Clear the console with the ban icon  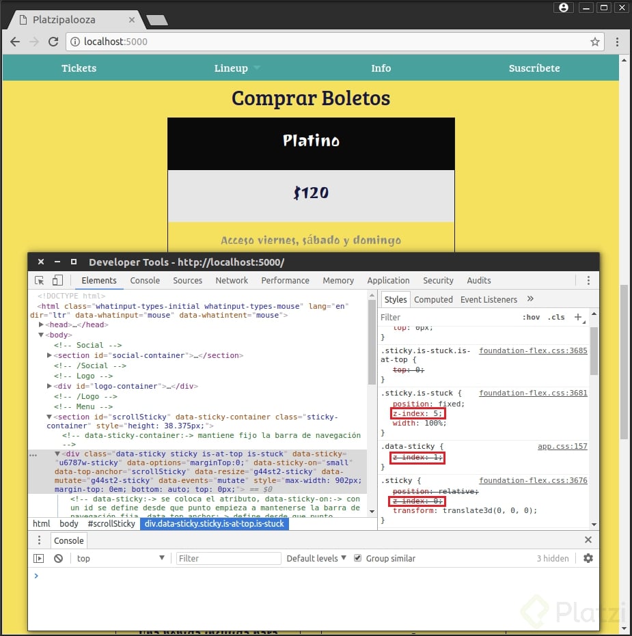point(58,559)
